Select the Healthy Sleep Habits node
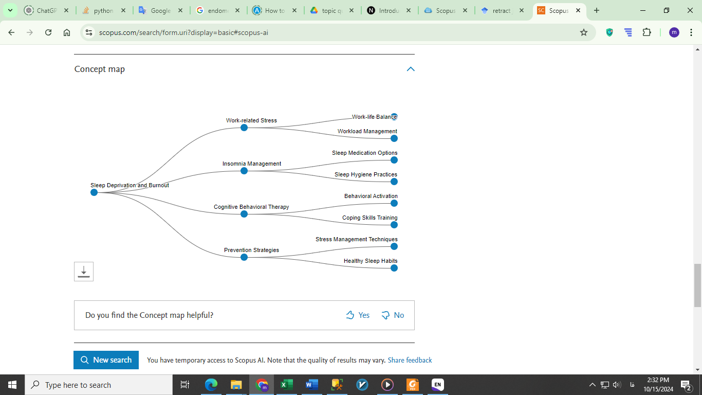Image resolution: width=702 pixels, height=395 pixels. 394,268
